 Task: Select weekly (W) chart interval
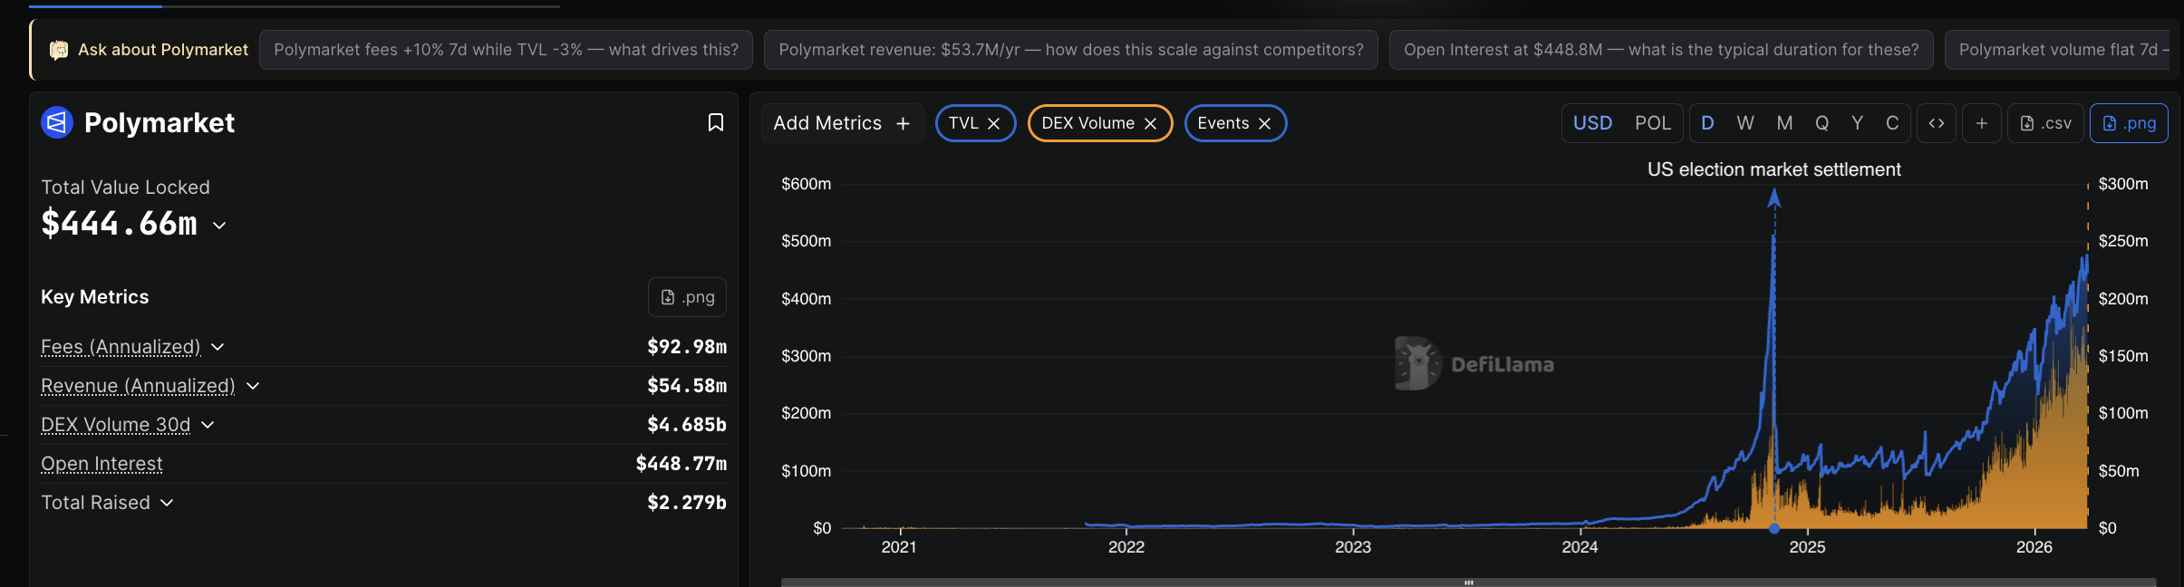(1745, 123)
